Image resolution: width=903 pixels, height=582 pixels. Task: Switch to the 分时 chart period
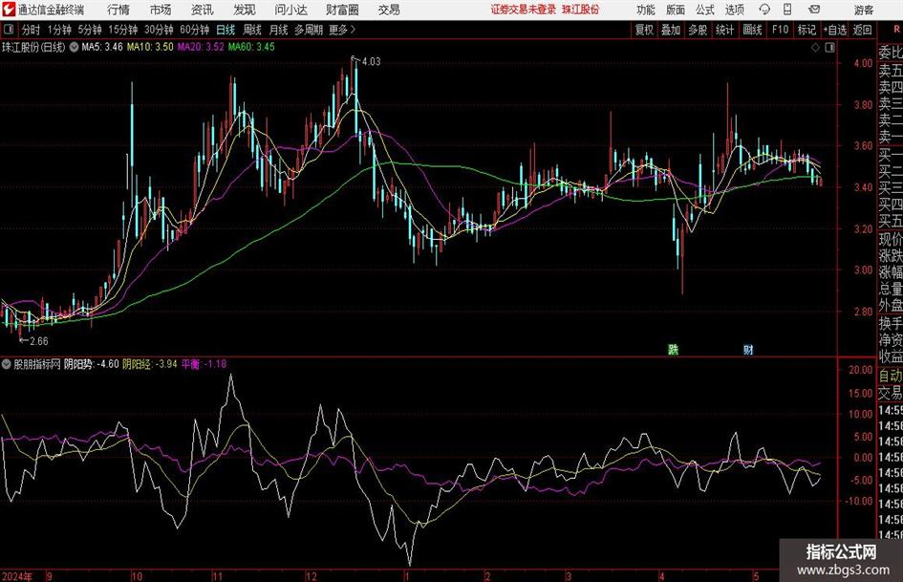pos(32,30)
